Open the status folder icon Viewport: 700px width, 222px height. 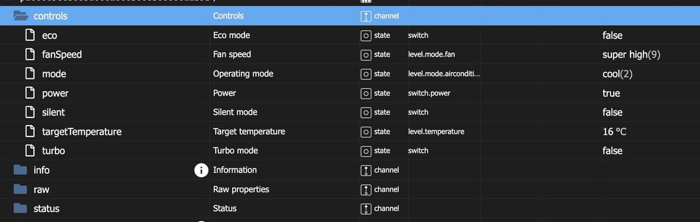(20, 208)
